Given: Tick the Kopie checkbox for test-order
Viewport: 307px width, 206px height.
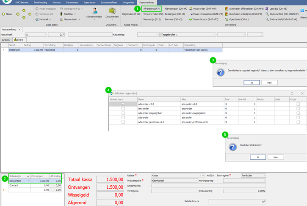Looking at the screenshot, I should pos(298,109).
